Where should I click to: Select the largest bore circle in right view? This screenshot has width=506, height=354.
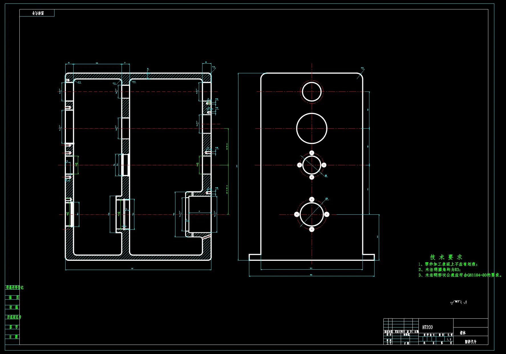(x=312, y=128)
